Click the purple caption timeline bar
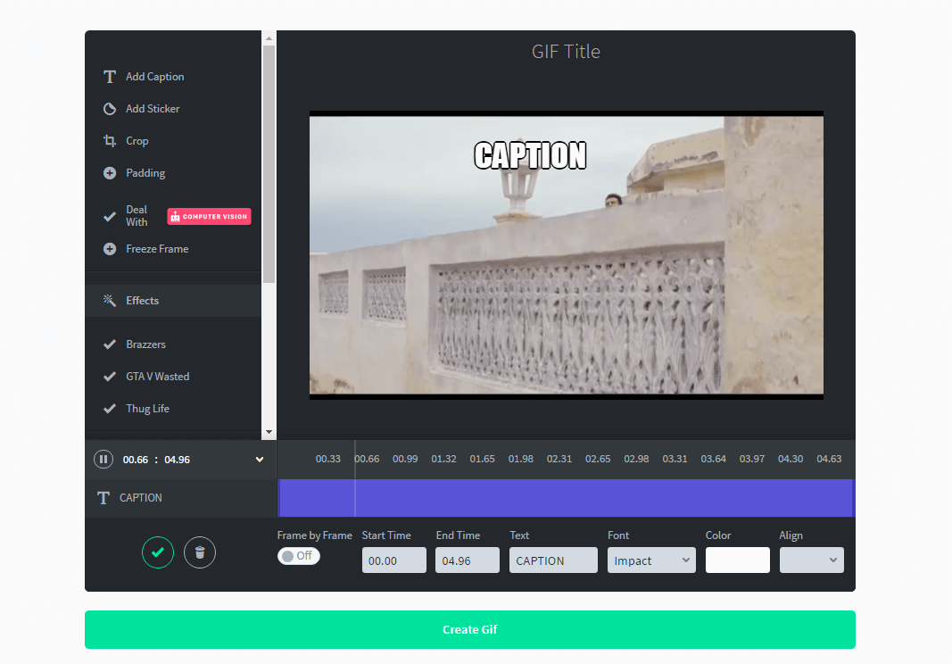The image size is (952, 664). click(567, 498)
